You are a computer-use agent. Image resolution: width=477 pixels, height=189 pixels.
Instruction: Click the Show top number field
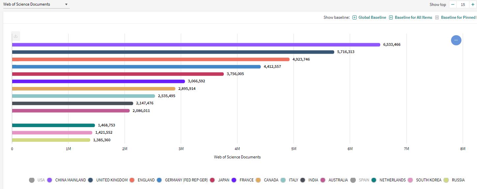[x=463, y=5]
